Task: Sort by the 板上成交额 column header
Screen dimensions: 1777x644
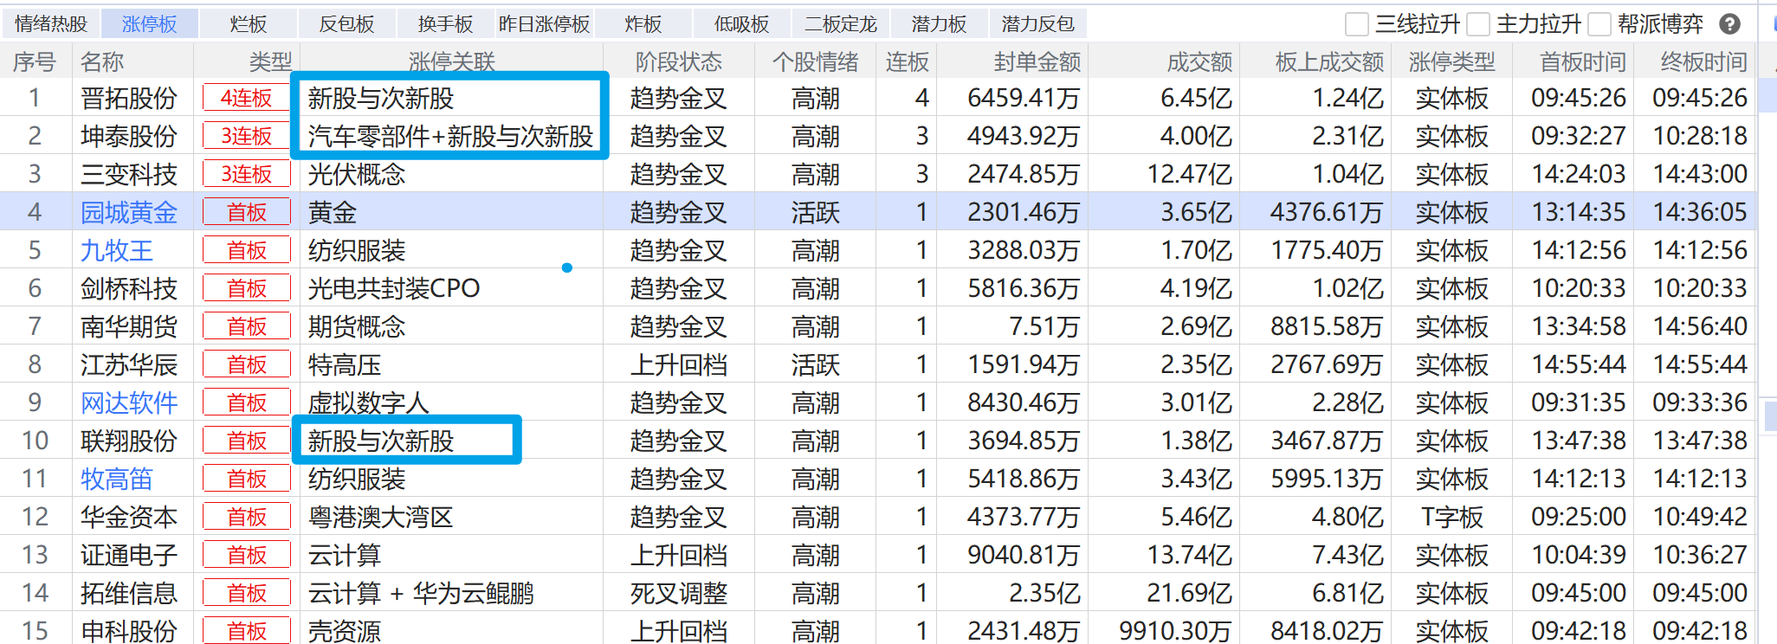Action: coord(1330,62)
